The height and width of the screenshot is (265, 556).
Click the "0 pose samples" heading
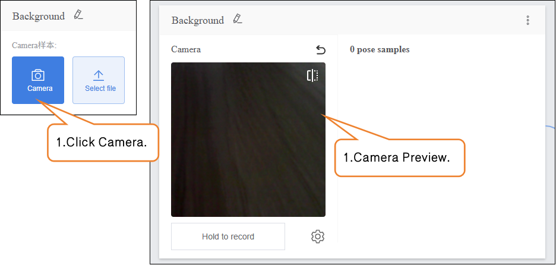(x=380, y=50)
